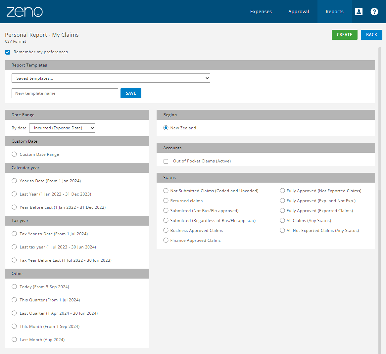Open the By date dropdown

click(x=62, y=128)
